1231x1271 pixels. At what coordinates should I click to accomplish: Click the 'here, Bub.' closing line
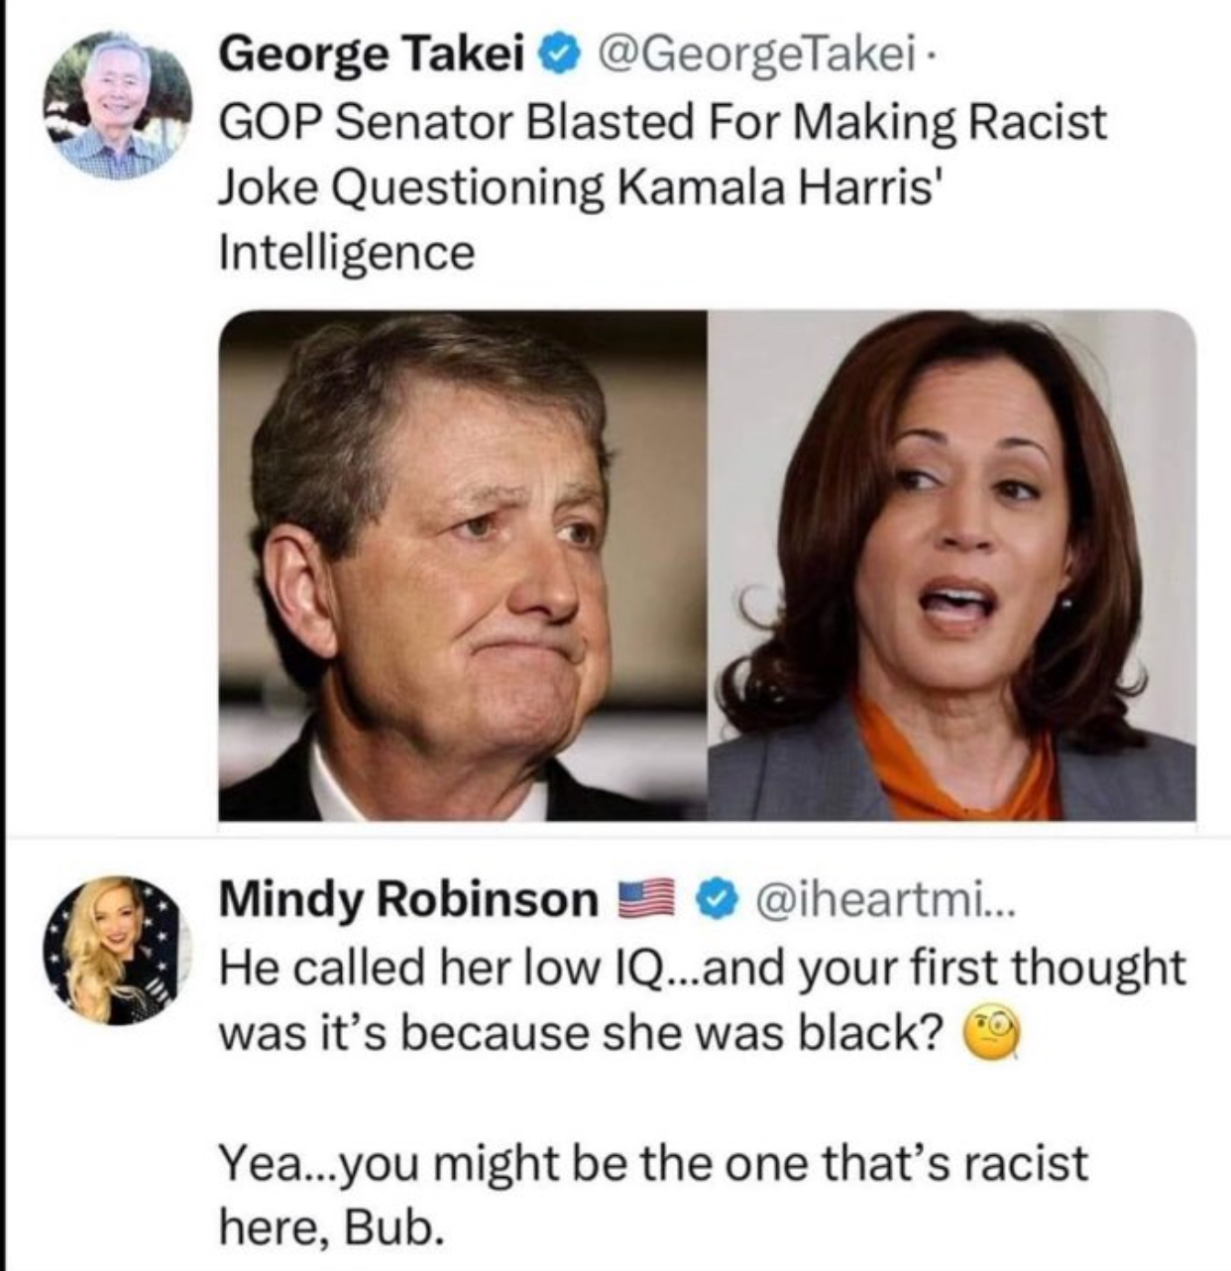(327, 1227)
